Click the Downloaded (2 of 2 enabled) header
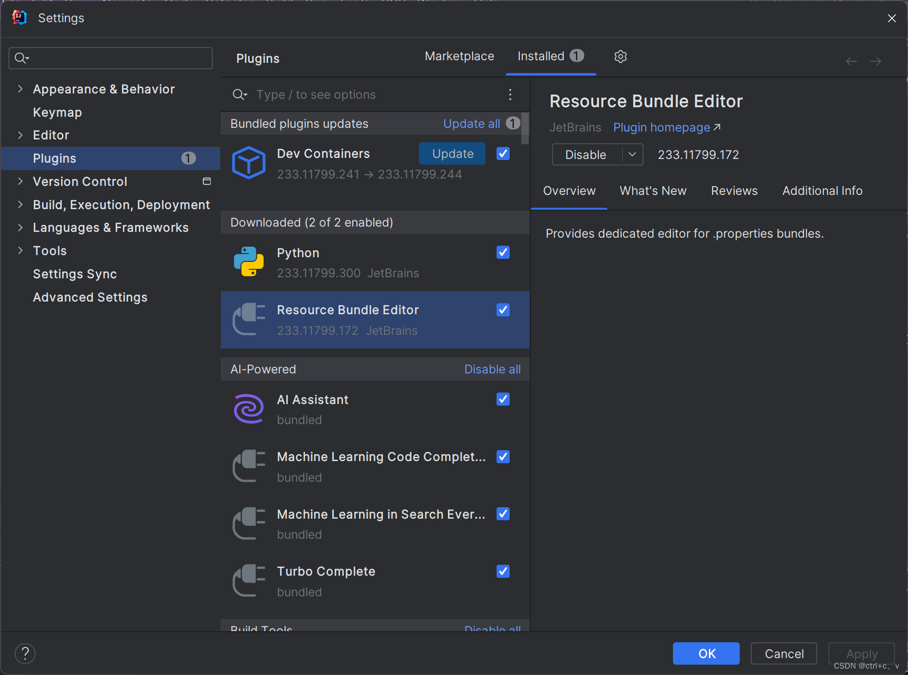The image size is (908, 675). tap(375, 222)
